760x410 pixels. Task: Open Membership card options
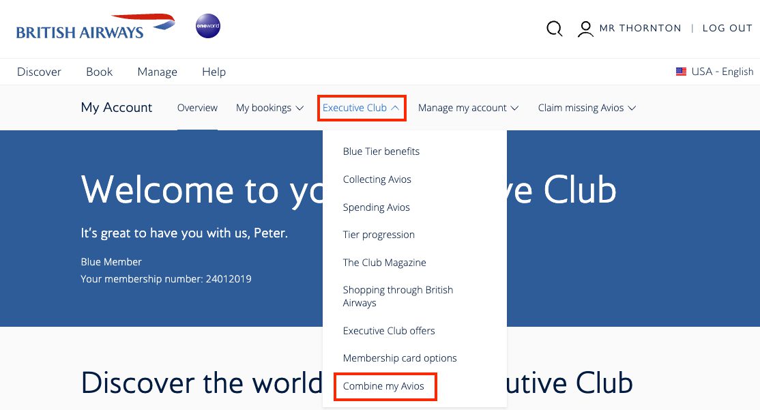400,357
